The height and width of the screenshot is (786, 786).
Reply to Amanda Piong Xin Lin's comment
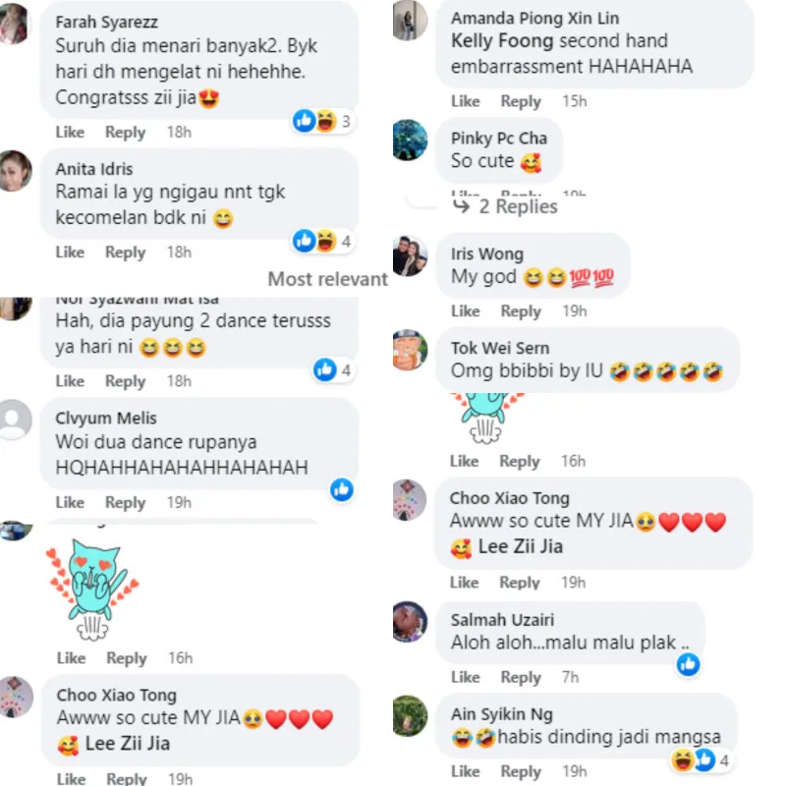pyautogui.click(x=521, y=101)
